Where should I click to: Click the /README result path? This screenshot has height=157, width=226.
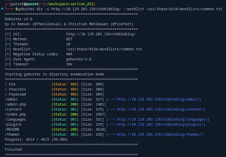point(12,129)
